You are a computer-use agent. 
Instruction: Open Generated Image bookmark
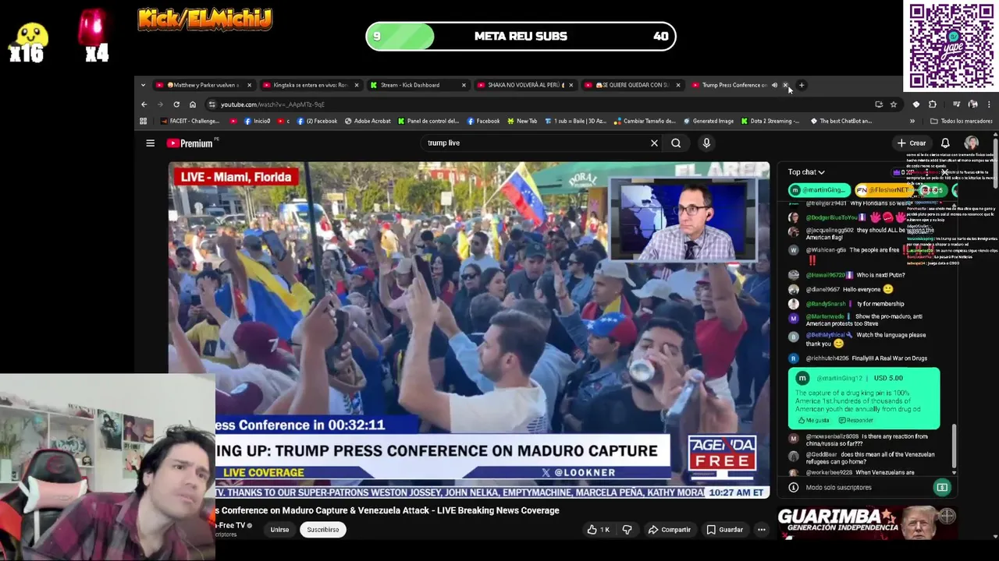pyautogui.click(x=709, y=121)
